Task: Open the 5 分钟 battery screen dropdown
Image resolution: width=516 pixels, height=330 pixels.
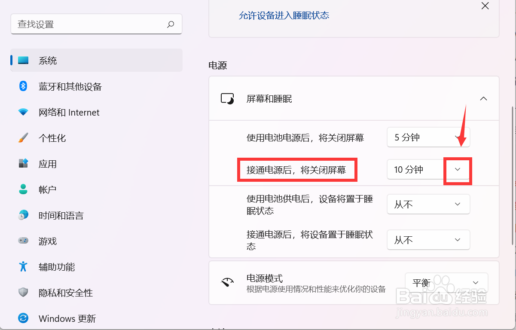Action: point(457,137)
